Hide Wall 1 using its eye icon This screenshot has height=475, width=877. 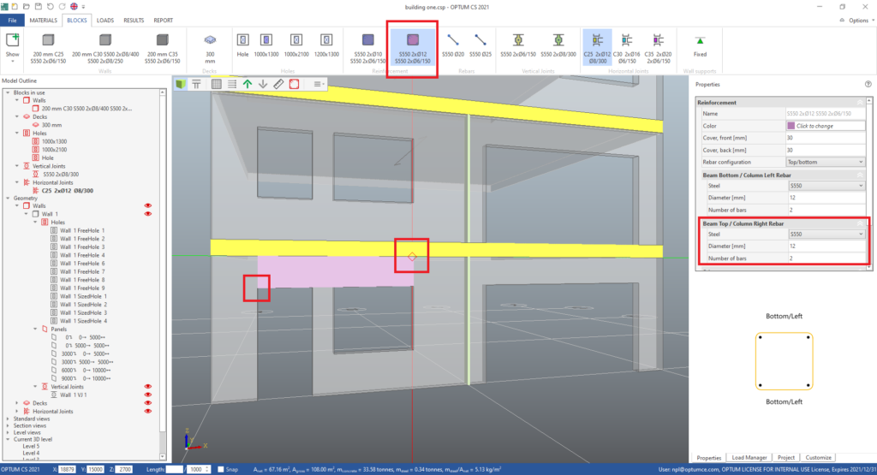[147, 213]
